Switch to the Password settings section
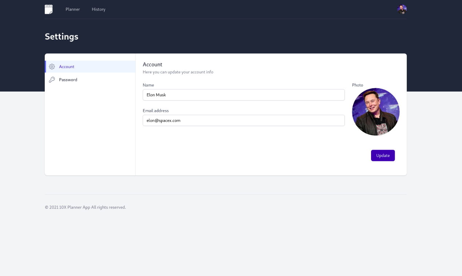 [x=68, y=80]
